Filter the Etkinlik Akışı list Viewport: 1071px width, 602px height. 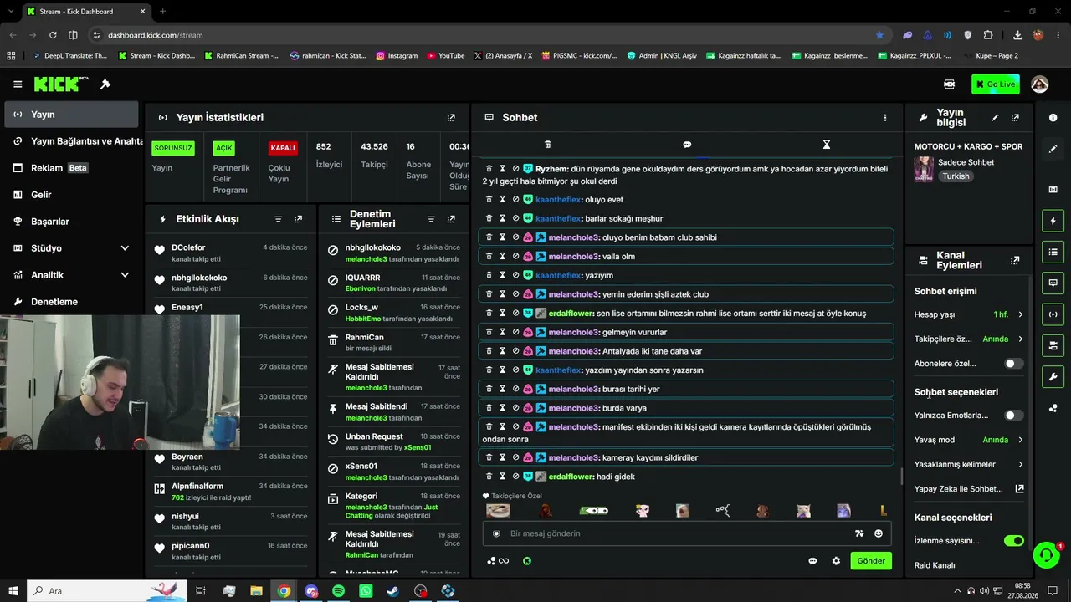(279, 219)
